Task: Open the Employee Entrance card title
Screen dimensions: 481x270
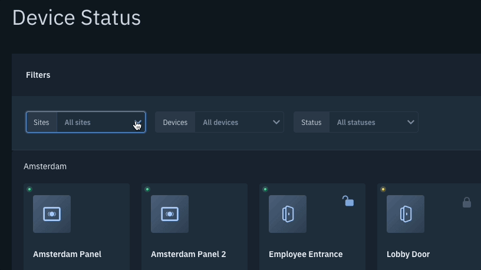Action: (305, 254)
